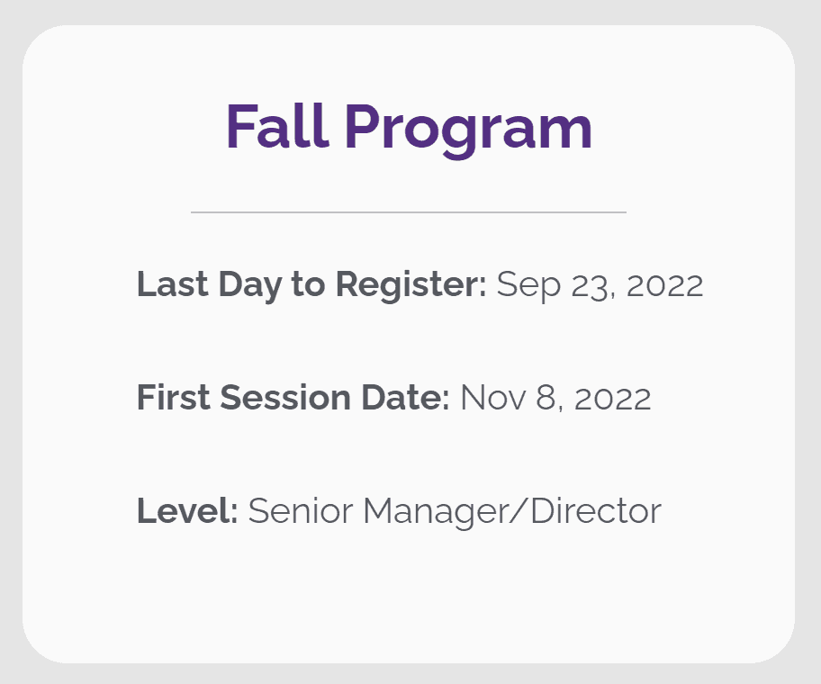This screenshot has height=684, width=821.
Task: Click the year 2022 in session date
Action: coord(613,399)
